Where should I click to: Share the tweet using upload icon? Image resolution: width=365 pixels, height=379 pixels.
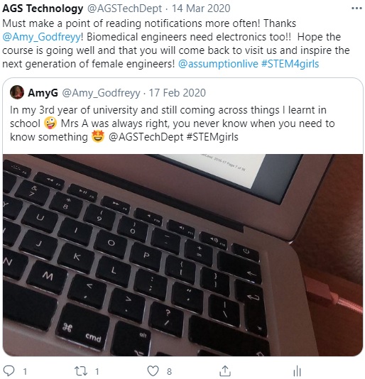point(225,370)
